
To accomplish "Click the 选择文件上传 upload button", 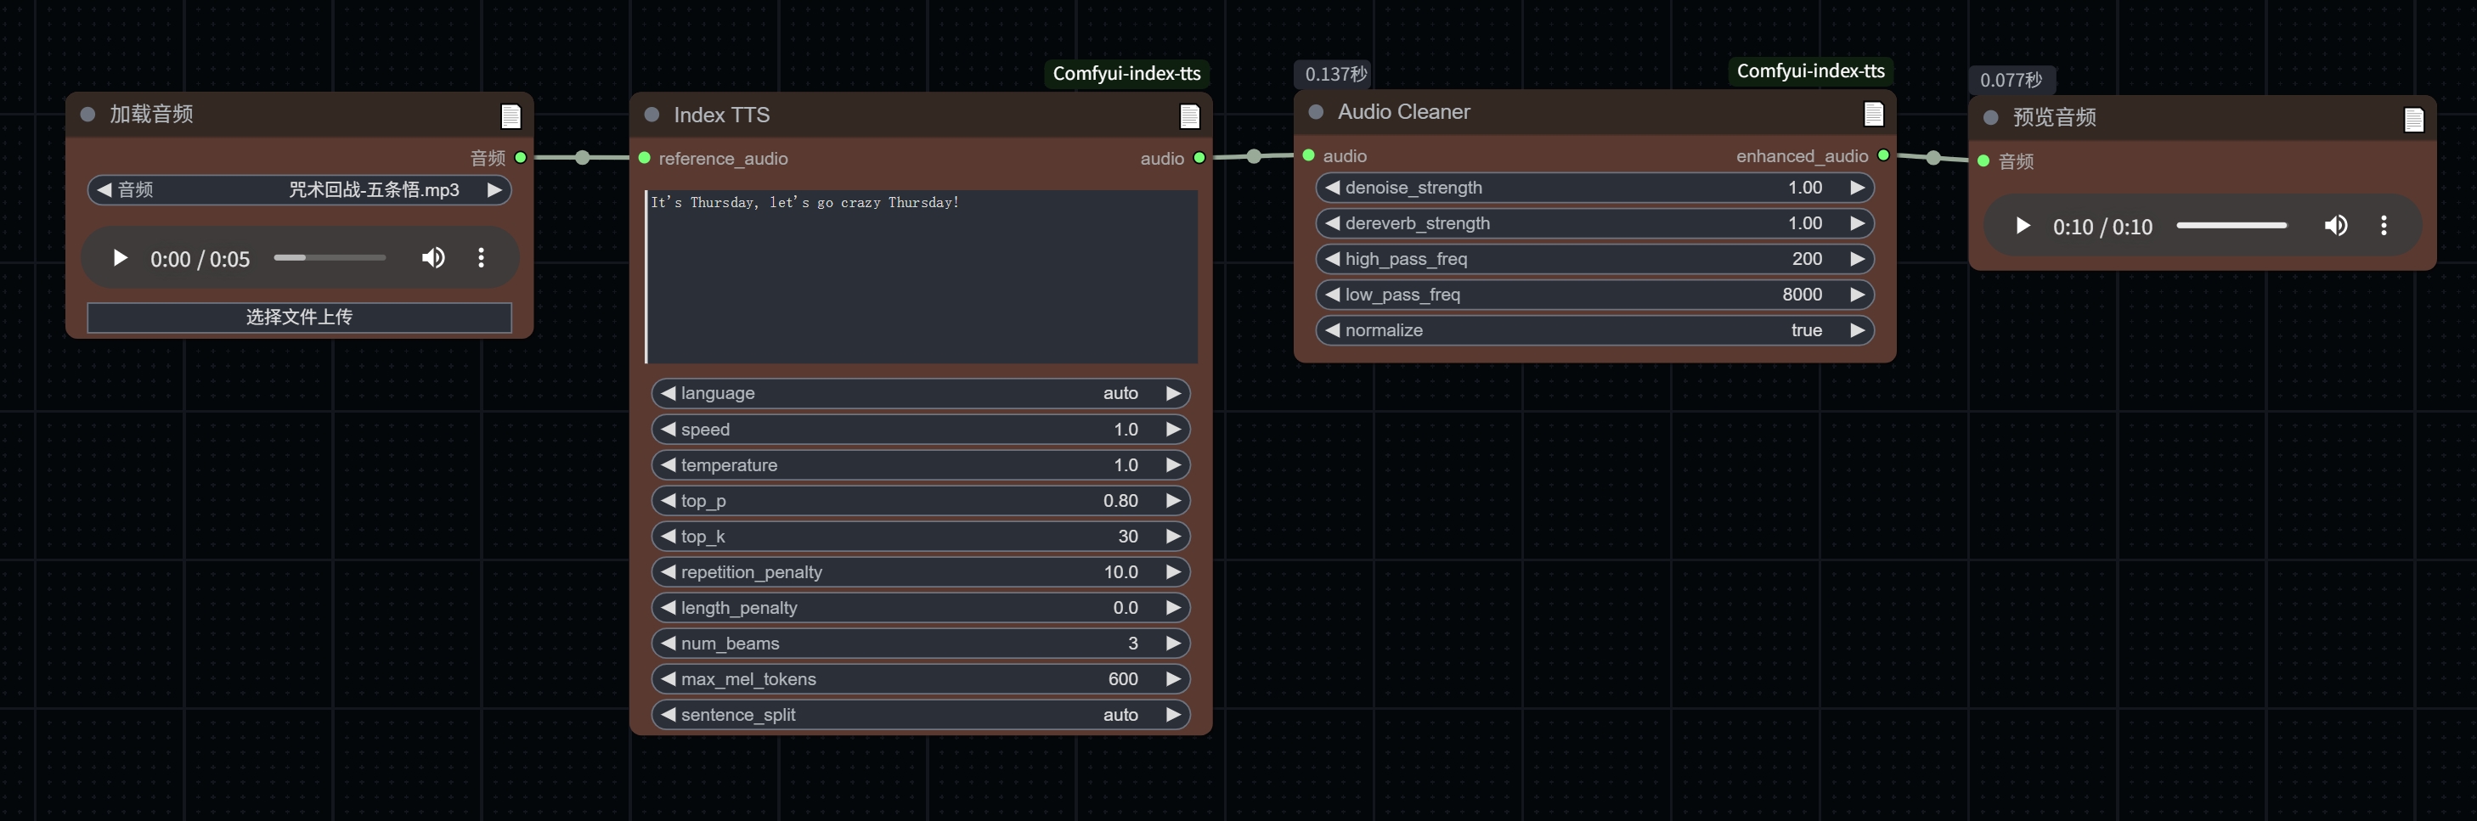I will point(299,318).
